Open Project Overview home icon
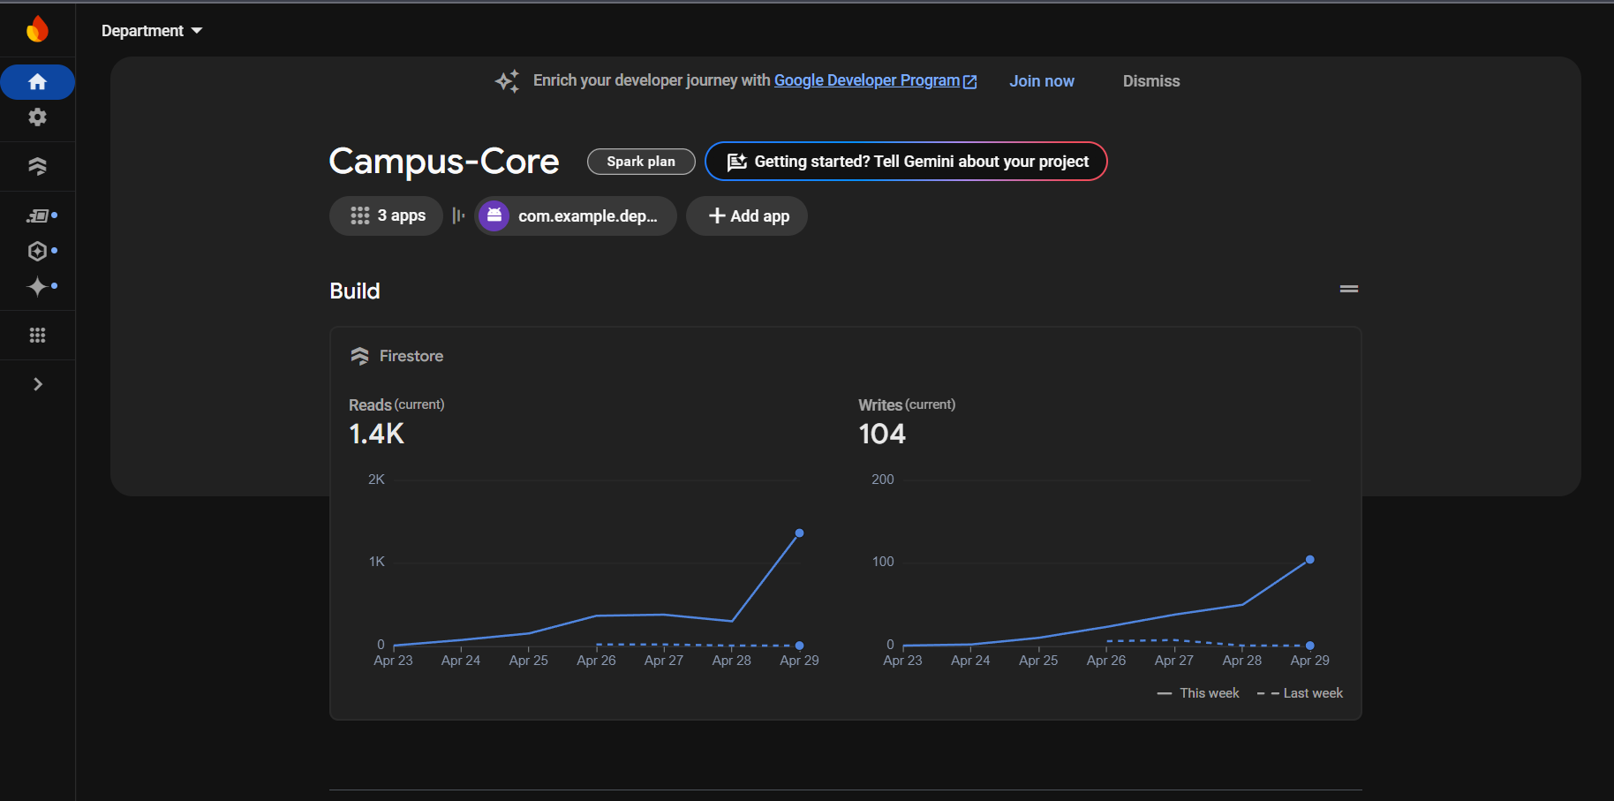This screenshot has height=801, width=1614. pos(37,82)
